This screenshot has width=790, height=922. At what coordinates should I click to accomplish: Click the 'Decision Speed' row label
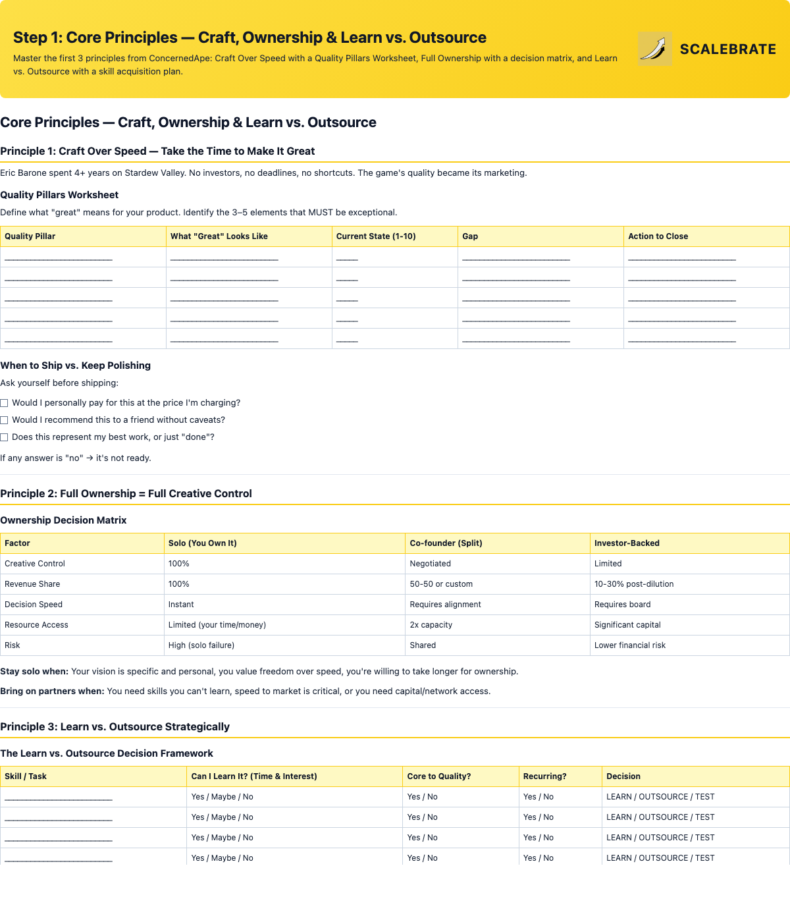pyautogui.click(x=34, y=605)
